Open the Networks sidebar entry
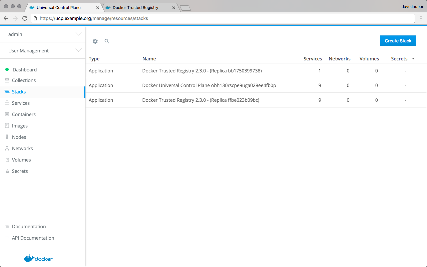Image resolution: width=427 pixels, height=267 pixels. tap(22, 149)
